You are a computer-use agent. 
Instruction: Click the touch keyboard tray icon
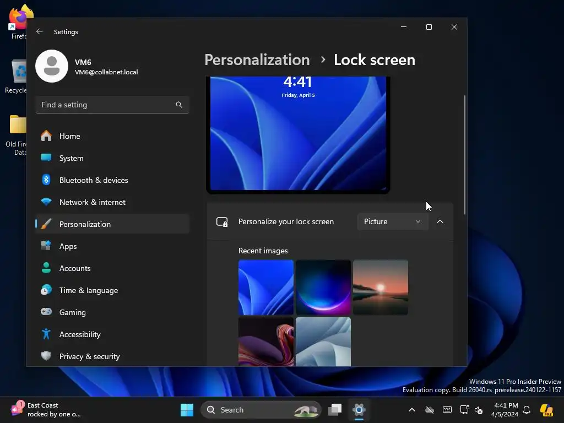click(447, 410)
